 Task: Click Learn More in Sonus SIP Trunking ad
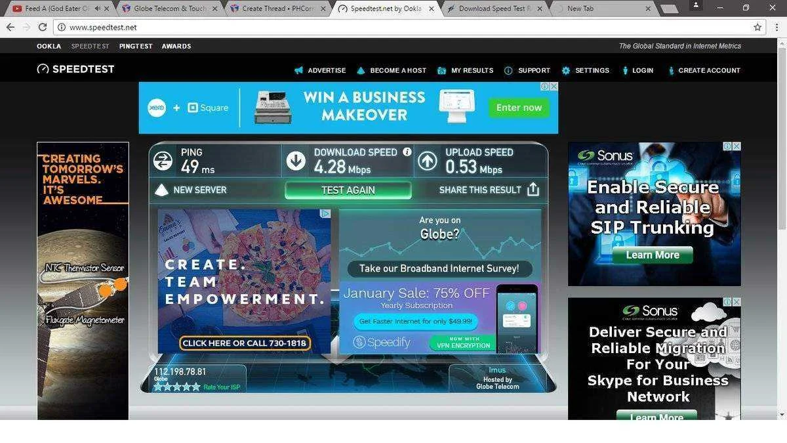[x=653, y=255]
